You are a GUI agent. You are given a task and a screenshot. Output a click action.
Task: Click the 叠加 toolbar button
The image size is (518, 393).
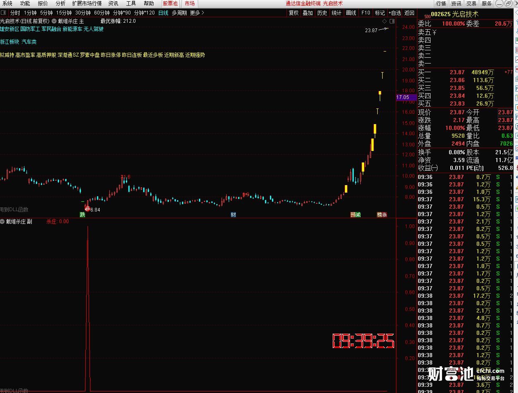coord(307,13)
